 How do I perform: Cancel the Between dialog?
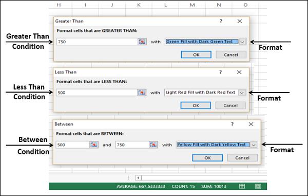coord(242,158)
